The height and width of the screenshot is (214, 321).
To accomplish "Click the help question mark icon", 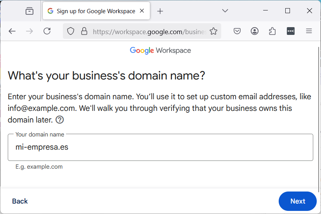I will tap(59, 120).
